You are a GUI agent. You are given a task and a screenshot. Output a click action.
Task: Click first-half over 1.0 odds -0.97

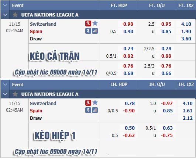167,104
